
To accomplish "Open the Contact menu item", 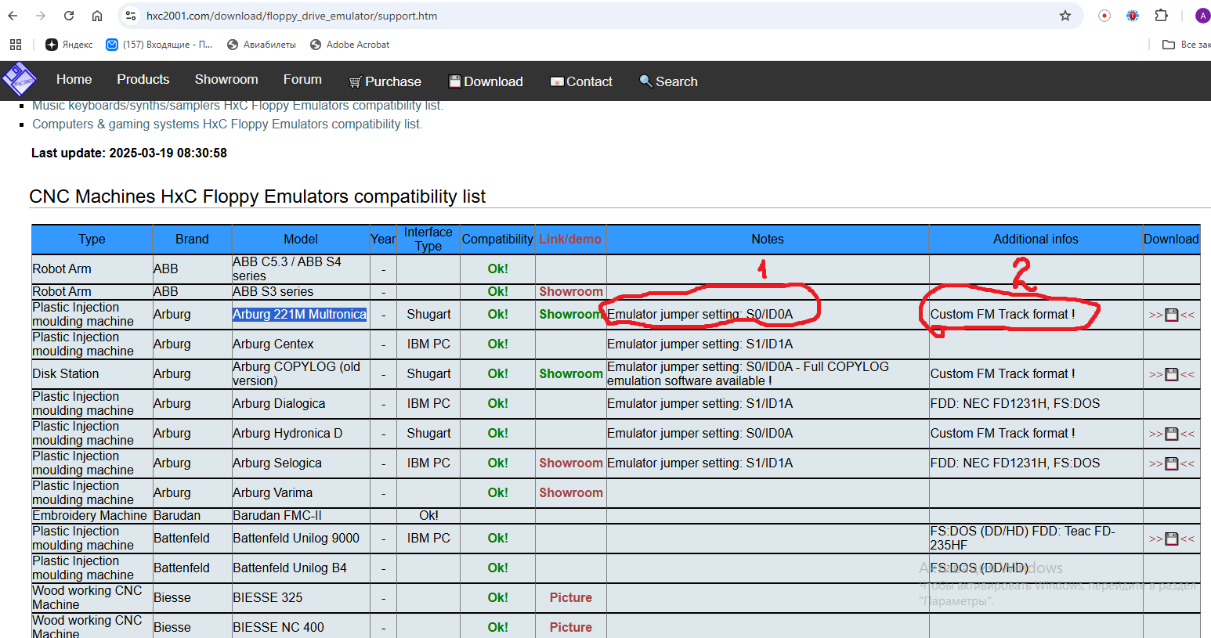I will [x=581, y=81].
